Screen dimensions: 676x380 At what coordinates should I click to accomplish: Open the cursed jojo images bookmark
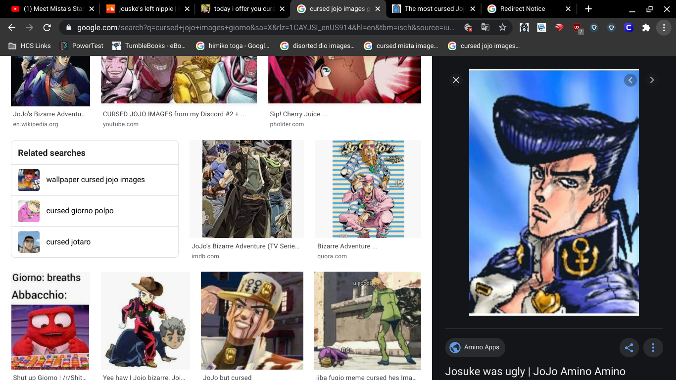(483, 46)
